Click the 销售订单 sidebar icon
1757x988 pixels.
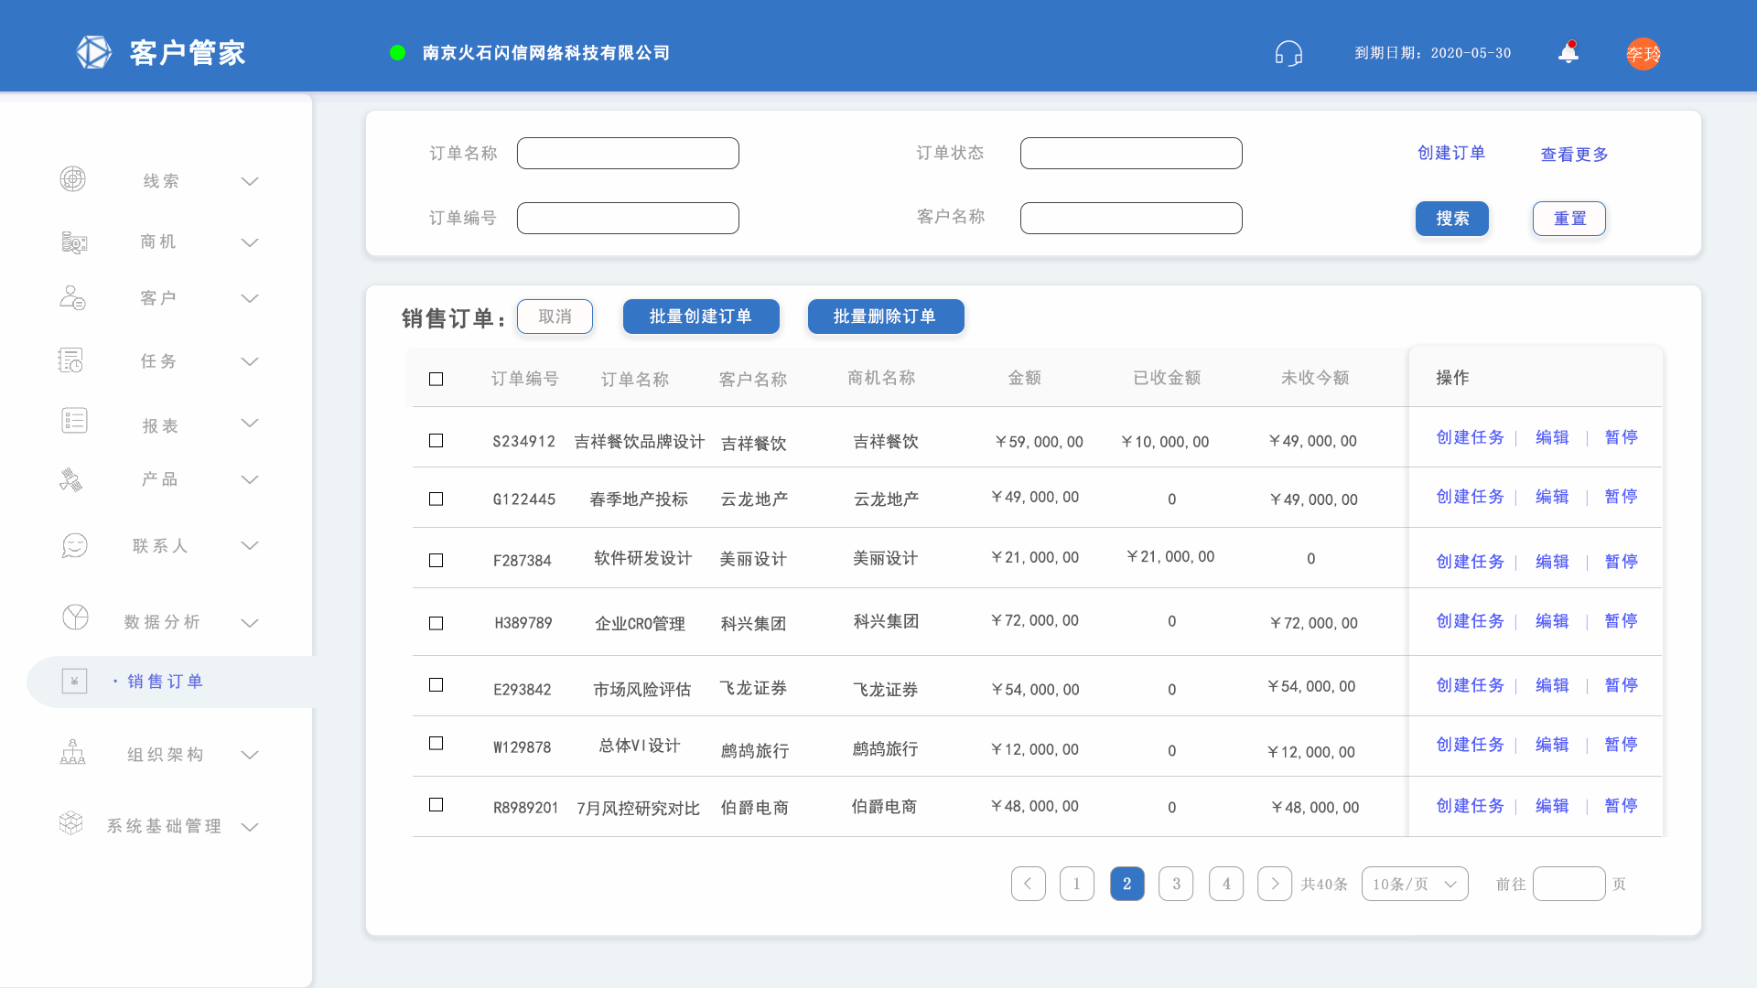74,681
